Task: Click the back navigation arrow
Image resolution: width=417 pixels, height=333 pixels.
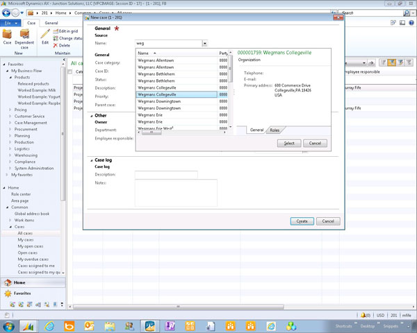Action: click(x=6, y=12)
